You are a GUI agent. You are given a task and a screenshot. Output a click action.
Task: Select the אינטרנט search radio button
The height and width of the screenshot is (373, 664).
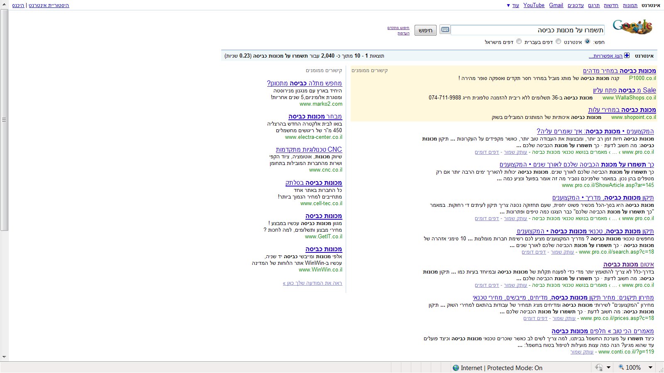point(587,41)
